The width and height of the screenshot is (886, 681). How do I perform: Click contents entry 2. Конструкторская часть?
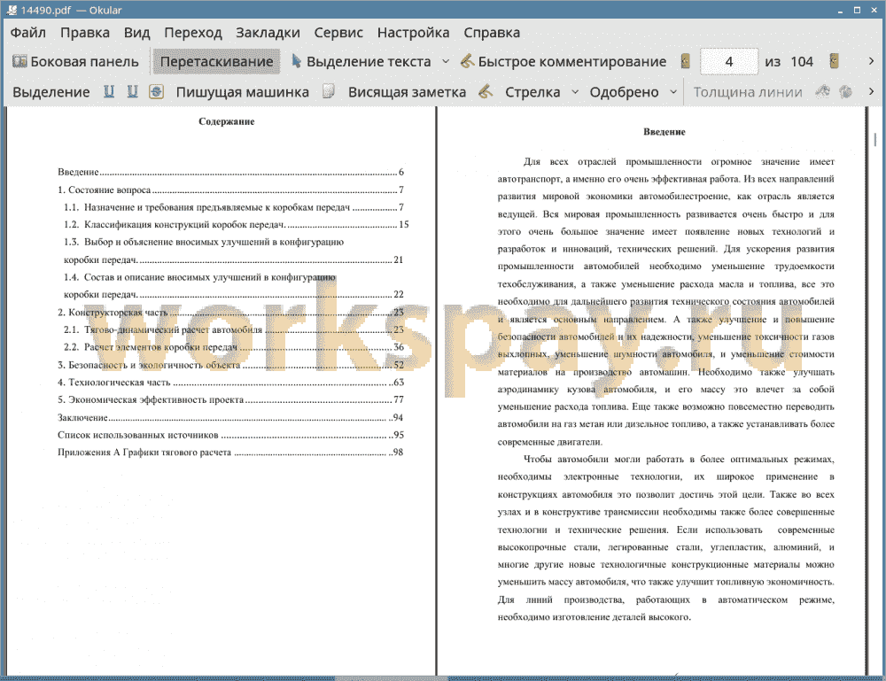coord(230,313)
